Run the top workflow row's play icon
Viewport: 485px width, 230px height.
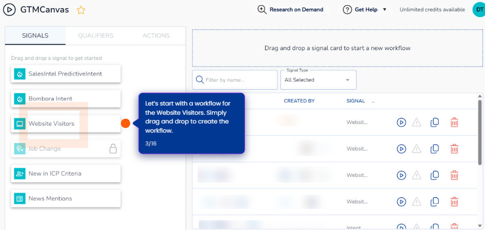point(401,122)
